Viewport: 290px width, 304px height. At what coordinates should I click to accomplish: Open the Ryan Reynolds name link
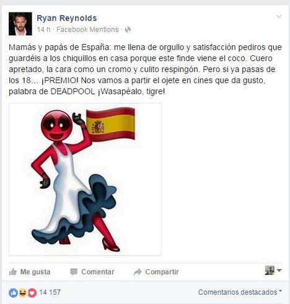pyautogui.click(x=67, y=18)
